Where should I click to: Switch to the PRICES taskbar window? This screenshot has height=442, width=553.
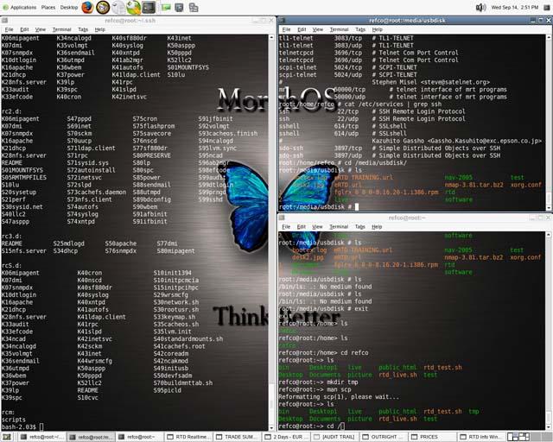coord(433,437)
